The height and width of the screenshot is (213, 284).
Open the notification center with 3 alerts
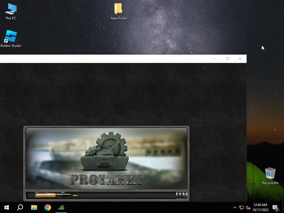[275, 207]
